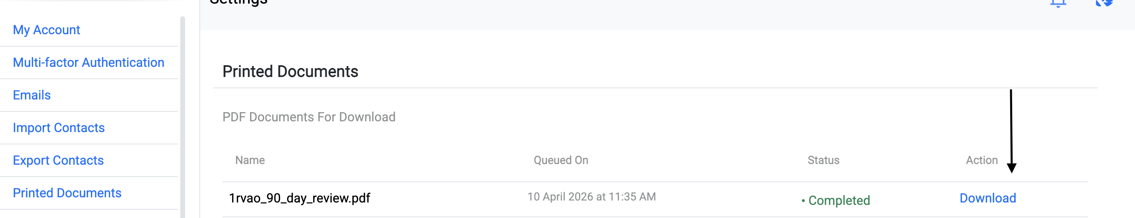Click the Printed Documents page heading

(x=290, y=72)
